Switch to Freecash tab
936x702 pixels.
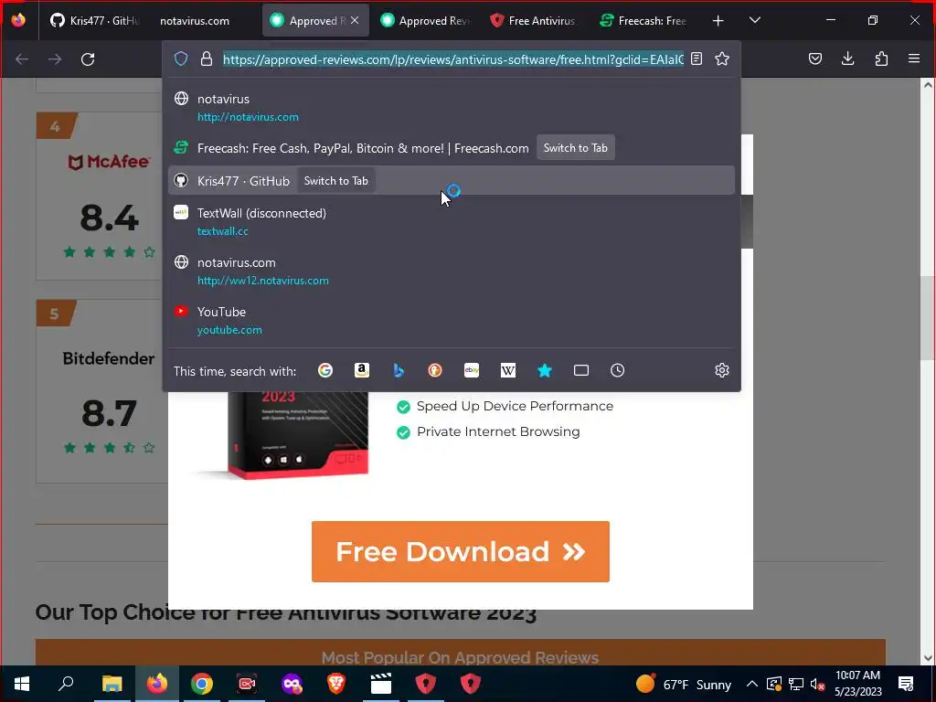643,20
